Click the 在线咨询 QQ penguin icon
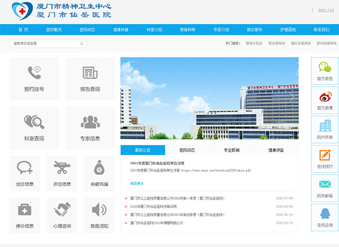 pyautogui.click(x=324, y=214)
